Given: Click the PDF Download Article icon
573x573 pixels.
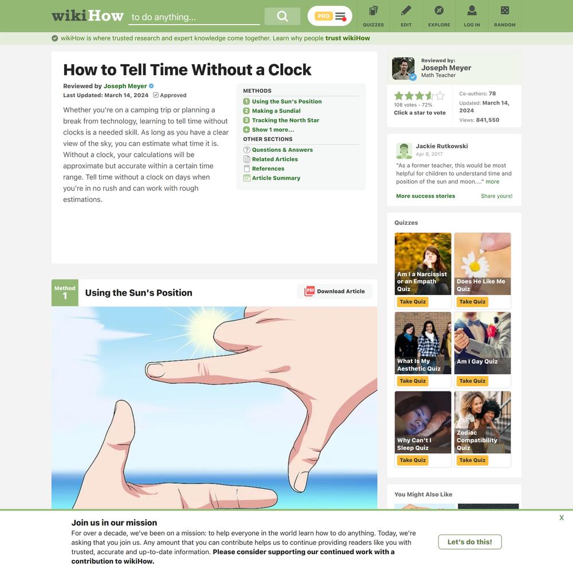Looking at the screenshot, I should [309, 291].
